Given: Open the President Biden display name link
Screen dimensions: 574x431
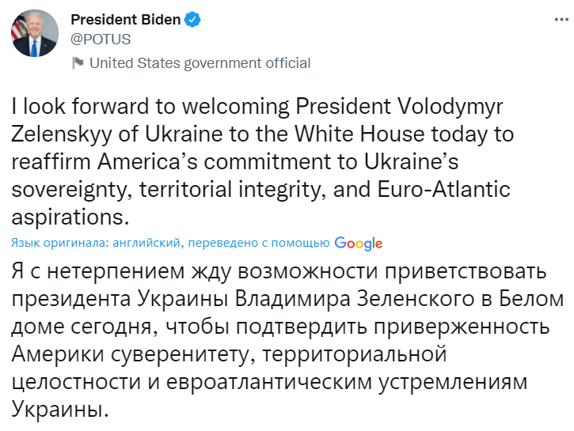Looking at the screenshot, I should [x=124, y=20].
